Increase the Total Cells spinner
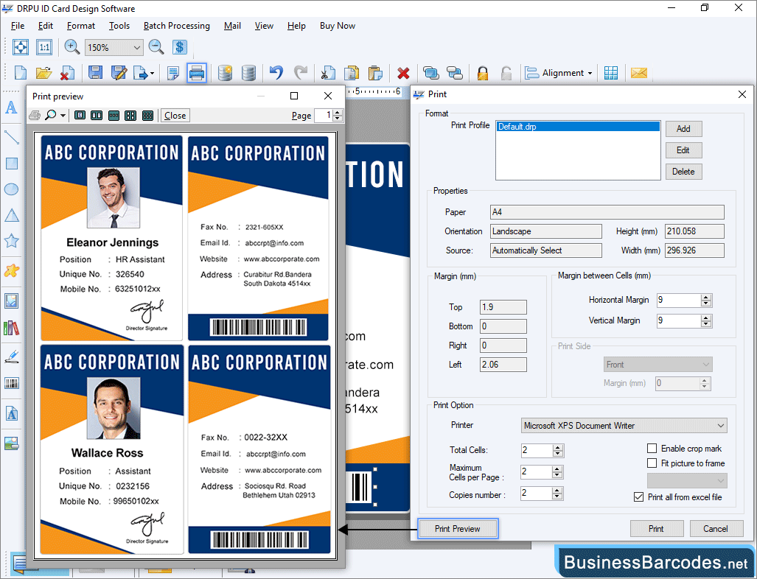Image resolution: width=757 pixels, height=579 pixels. [x=557, y=447]
